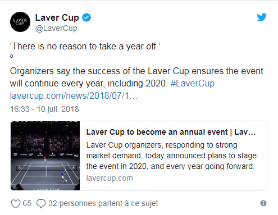The image size is (278, 215).
Task: Open '32 personnes parlent à ce sujet'
Action: pyautogui.click(x=103, y=204)
